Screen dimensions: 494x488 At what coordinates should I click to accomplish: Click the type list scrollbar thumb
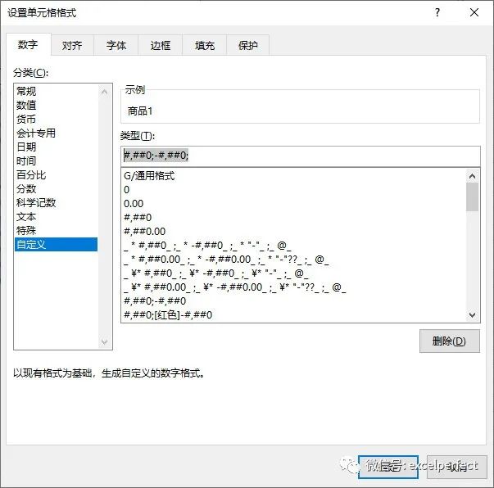[472, 197]
